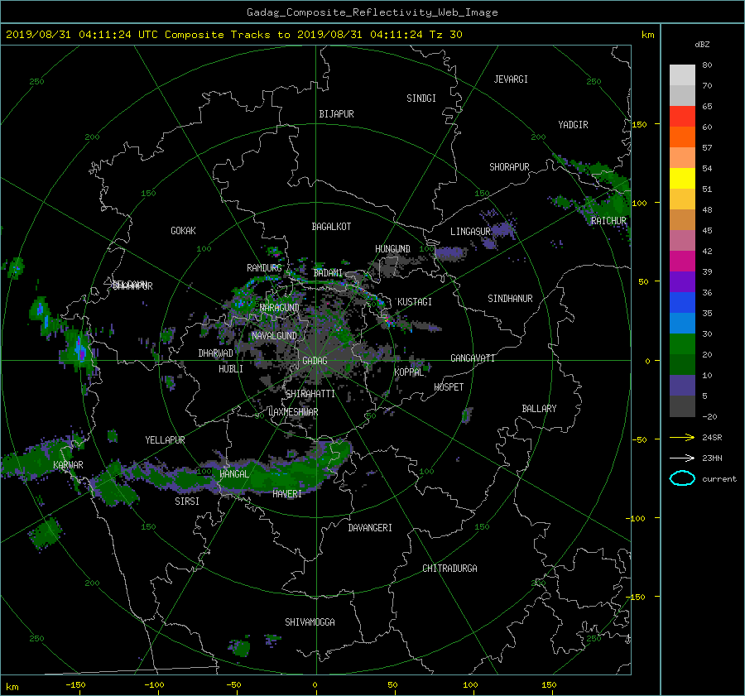Click the 23MN legend label

tap(712, 458)
